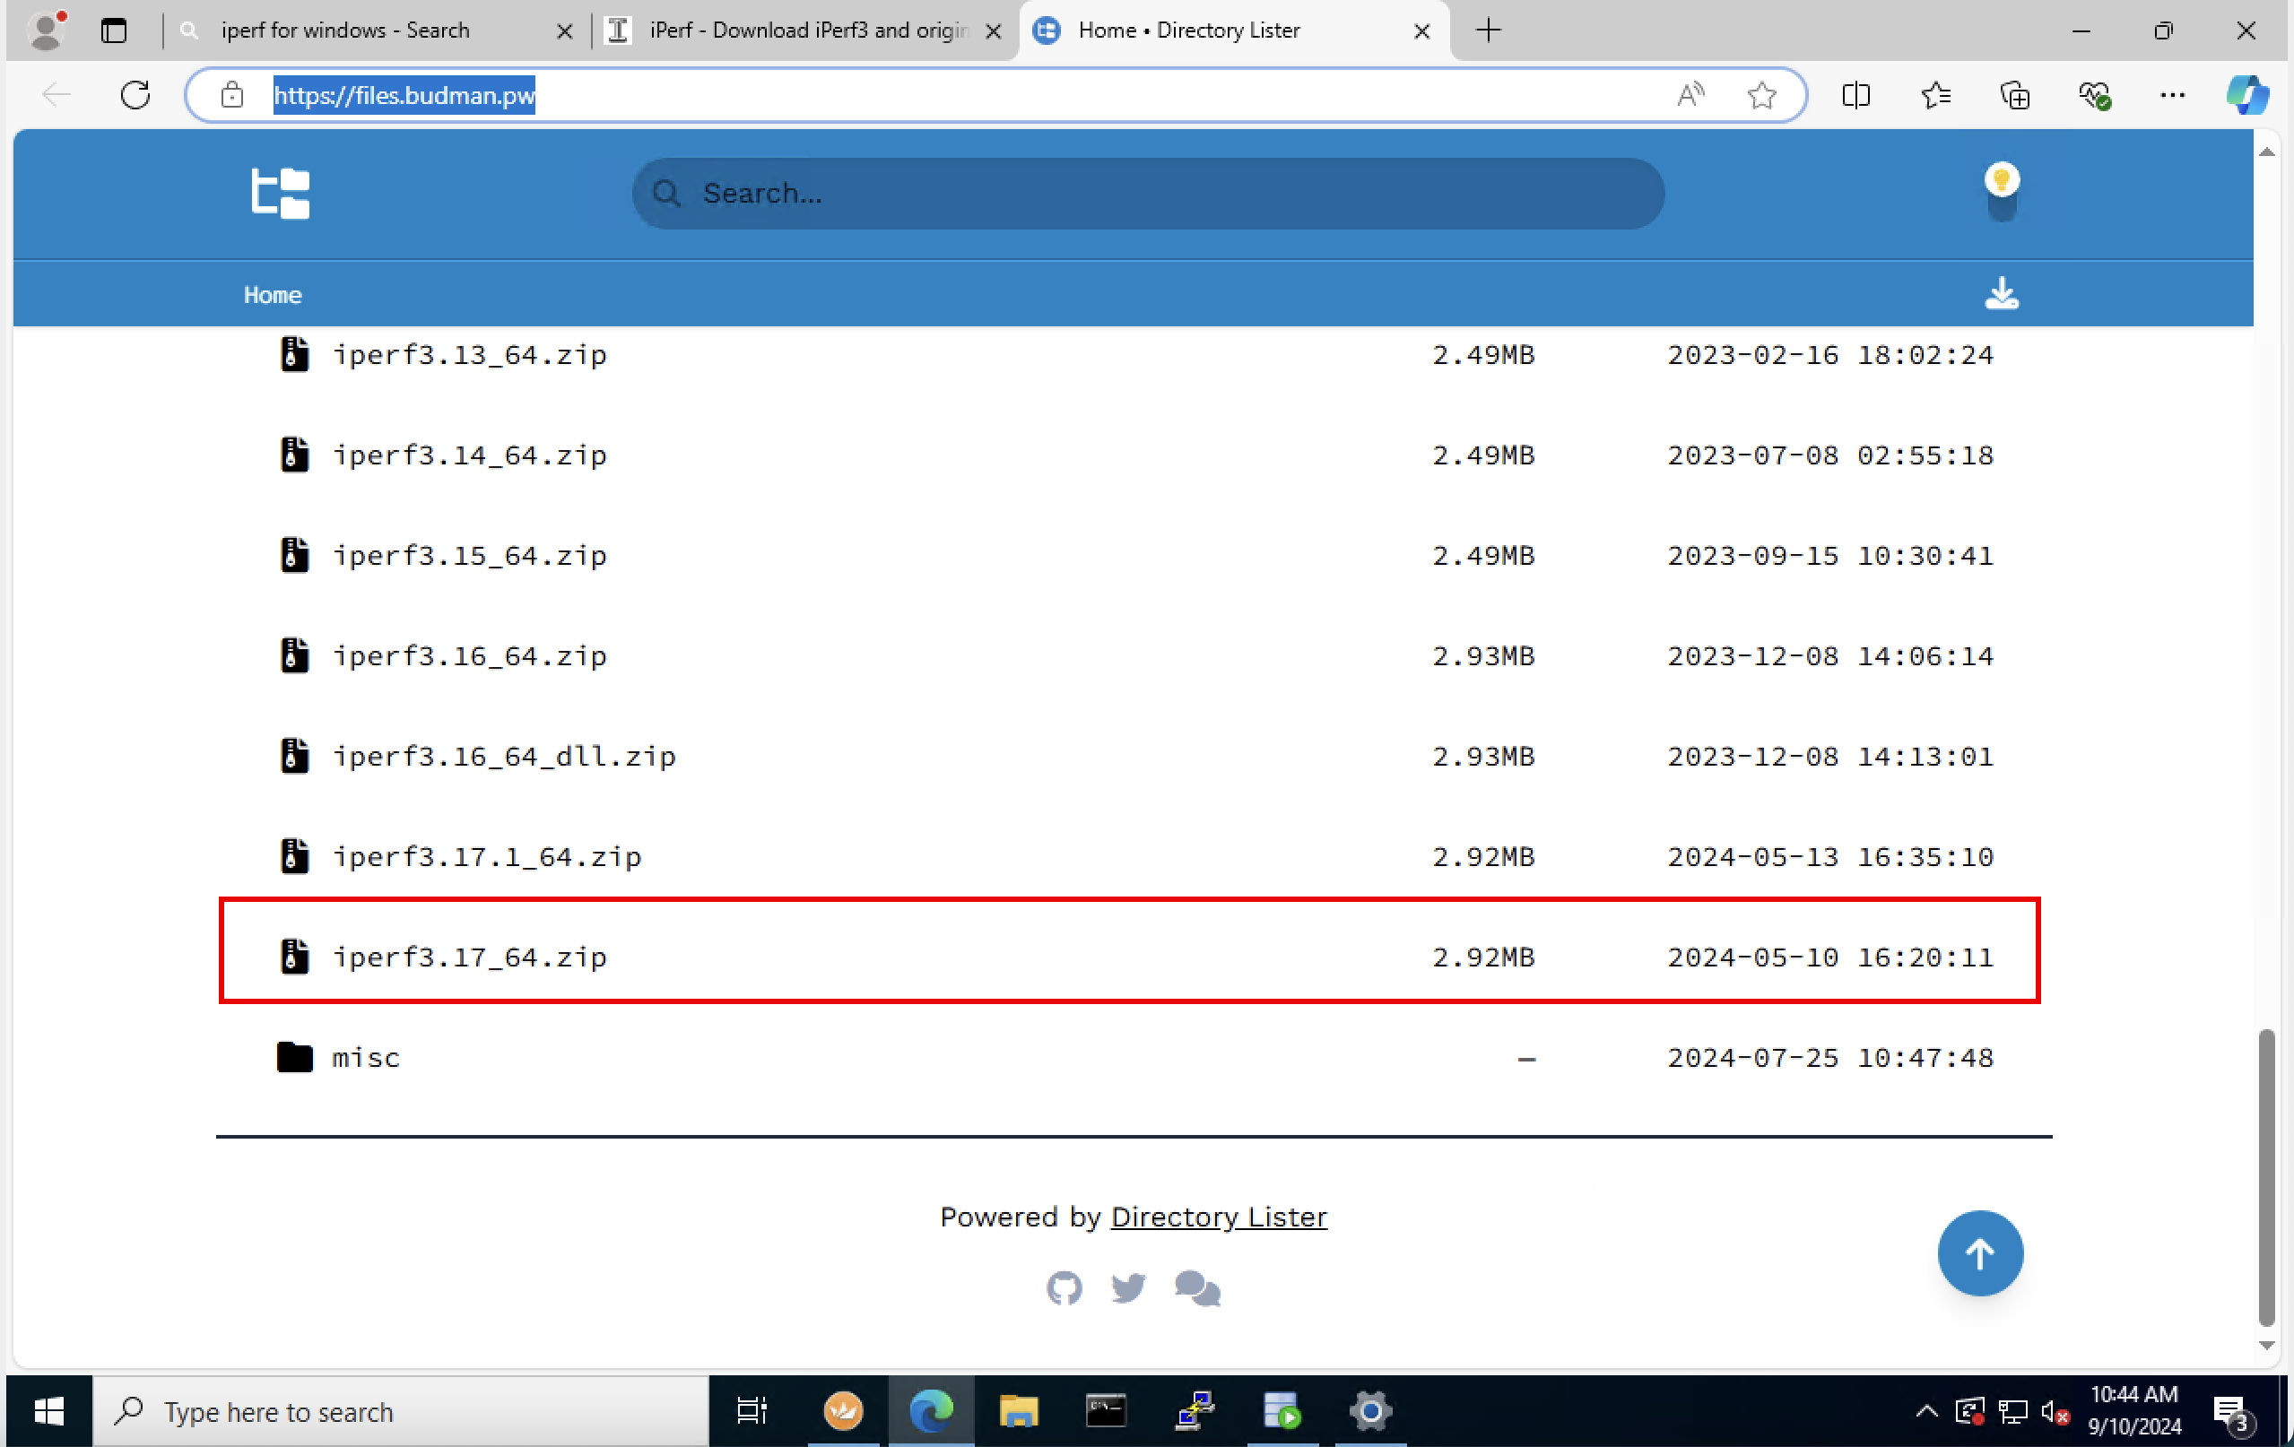Open tab actions menu button

pos(113,30)
